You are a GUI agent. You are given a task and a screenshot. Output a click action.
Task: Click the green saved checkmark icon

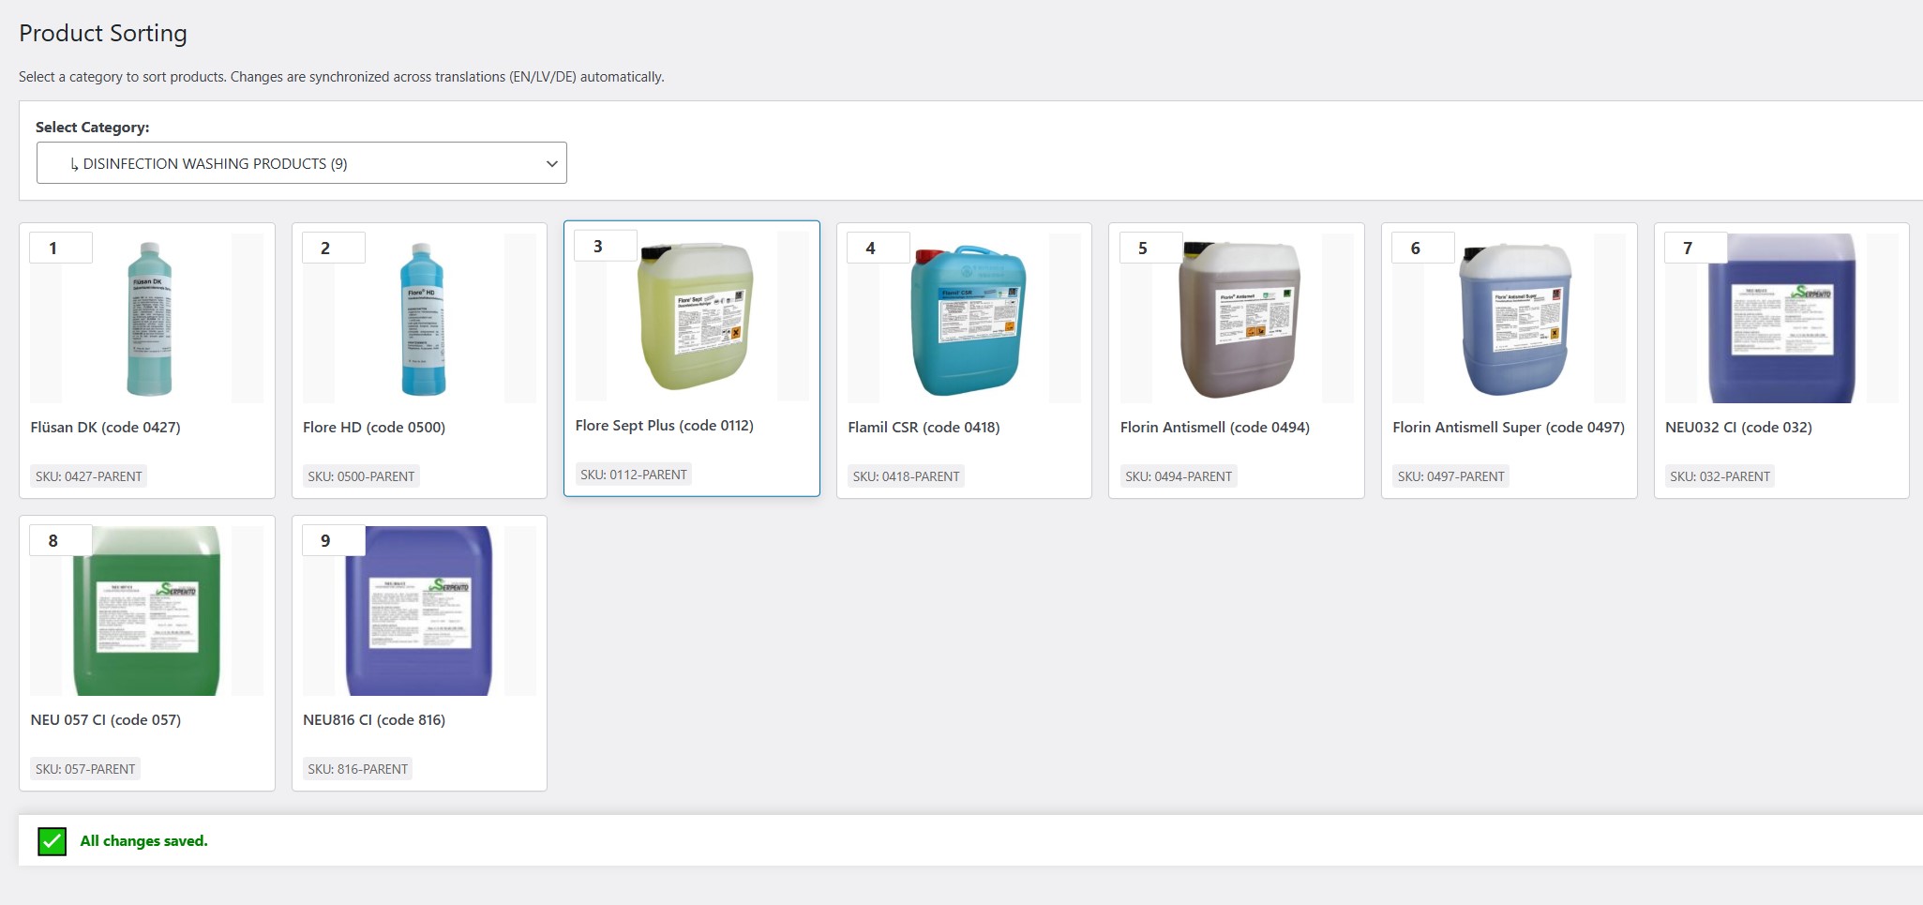click(x=52, y=841)
